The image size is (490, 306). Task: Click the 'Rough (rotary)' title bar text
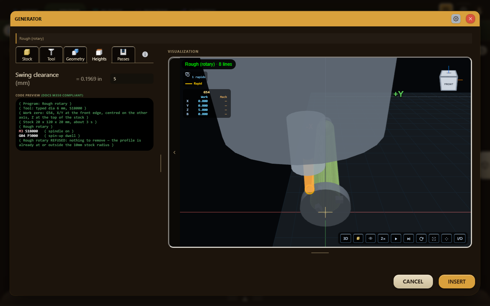(31, 39)
